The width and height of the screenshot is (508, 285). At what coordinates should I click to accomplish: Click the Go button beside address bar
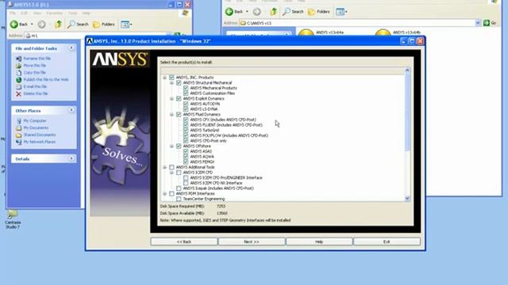pos(490,23)
